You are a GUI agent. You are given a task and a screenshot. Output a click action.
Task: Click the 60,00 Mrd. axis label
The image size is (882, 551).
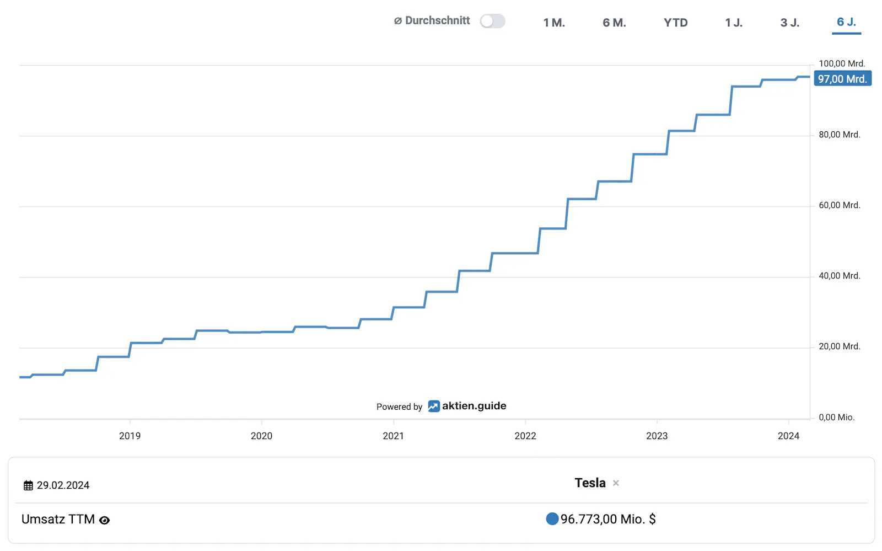[x=840, y=205]
